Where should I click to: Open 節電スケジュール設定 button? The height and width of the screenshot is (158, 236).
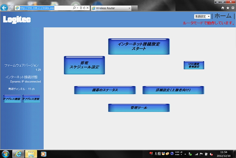[85, 65]
